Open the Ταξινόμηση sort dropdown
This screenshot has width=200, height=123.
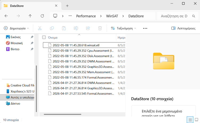123,28
